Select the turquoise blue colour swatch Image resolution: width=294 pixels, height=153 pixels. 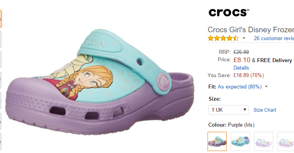[x=241, y=141]
